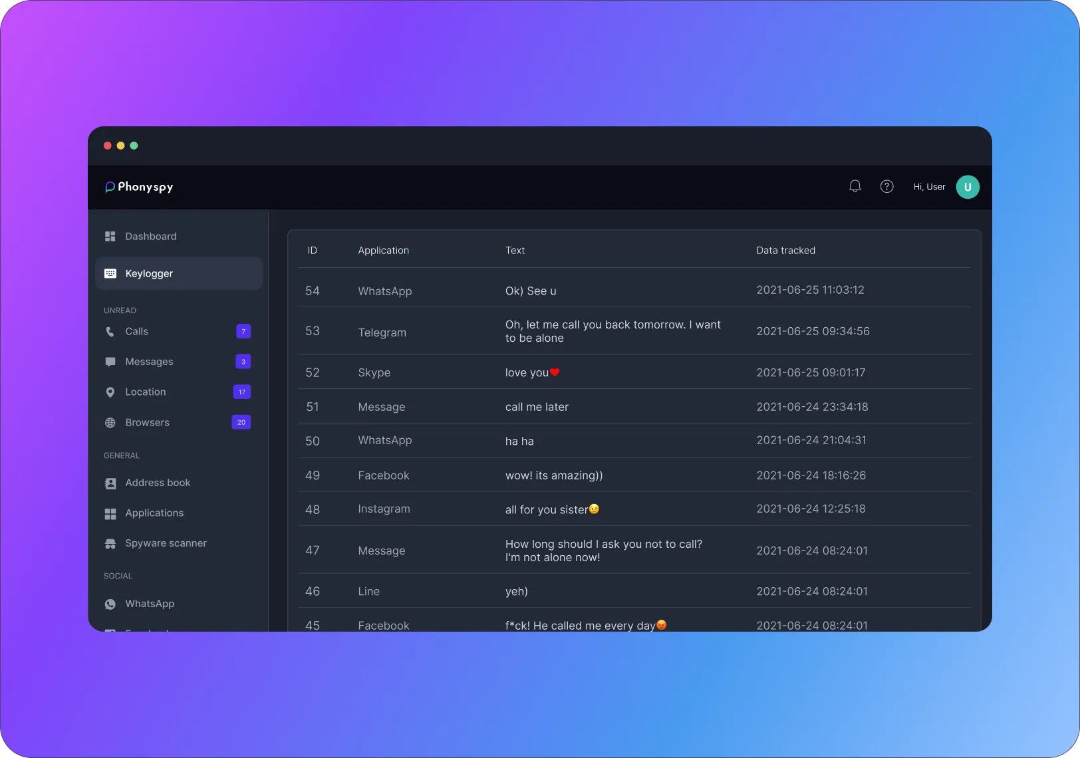
Task: Go to Applications in the General section
Action: [x=154, y=513]
